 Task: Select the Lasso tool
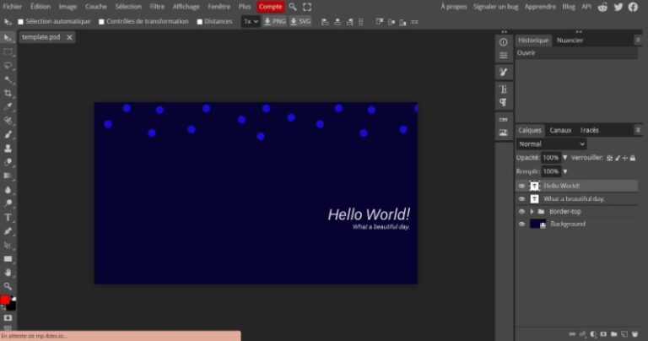[8, 66]
